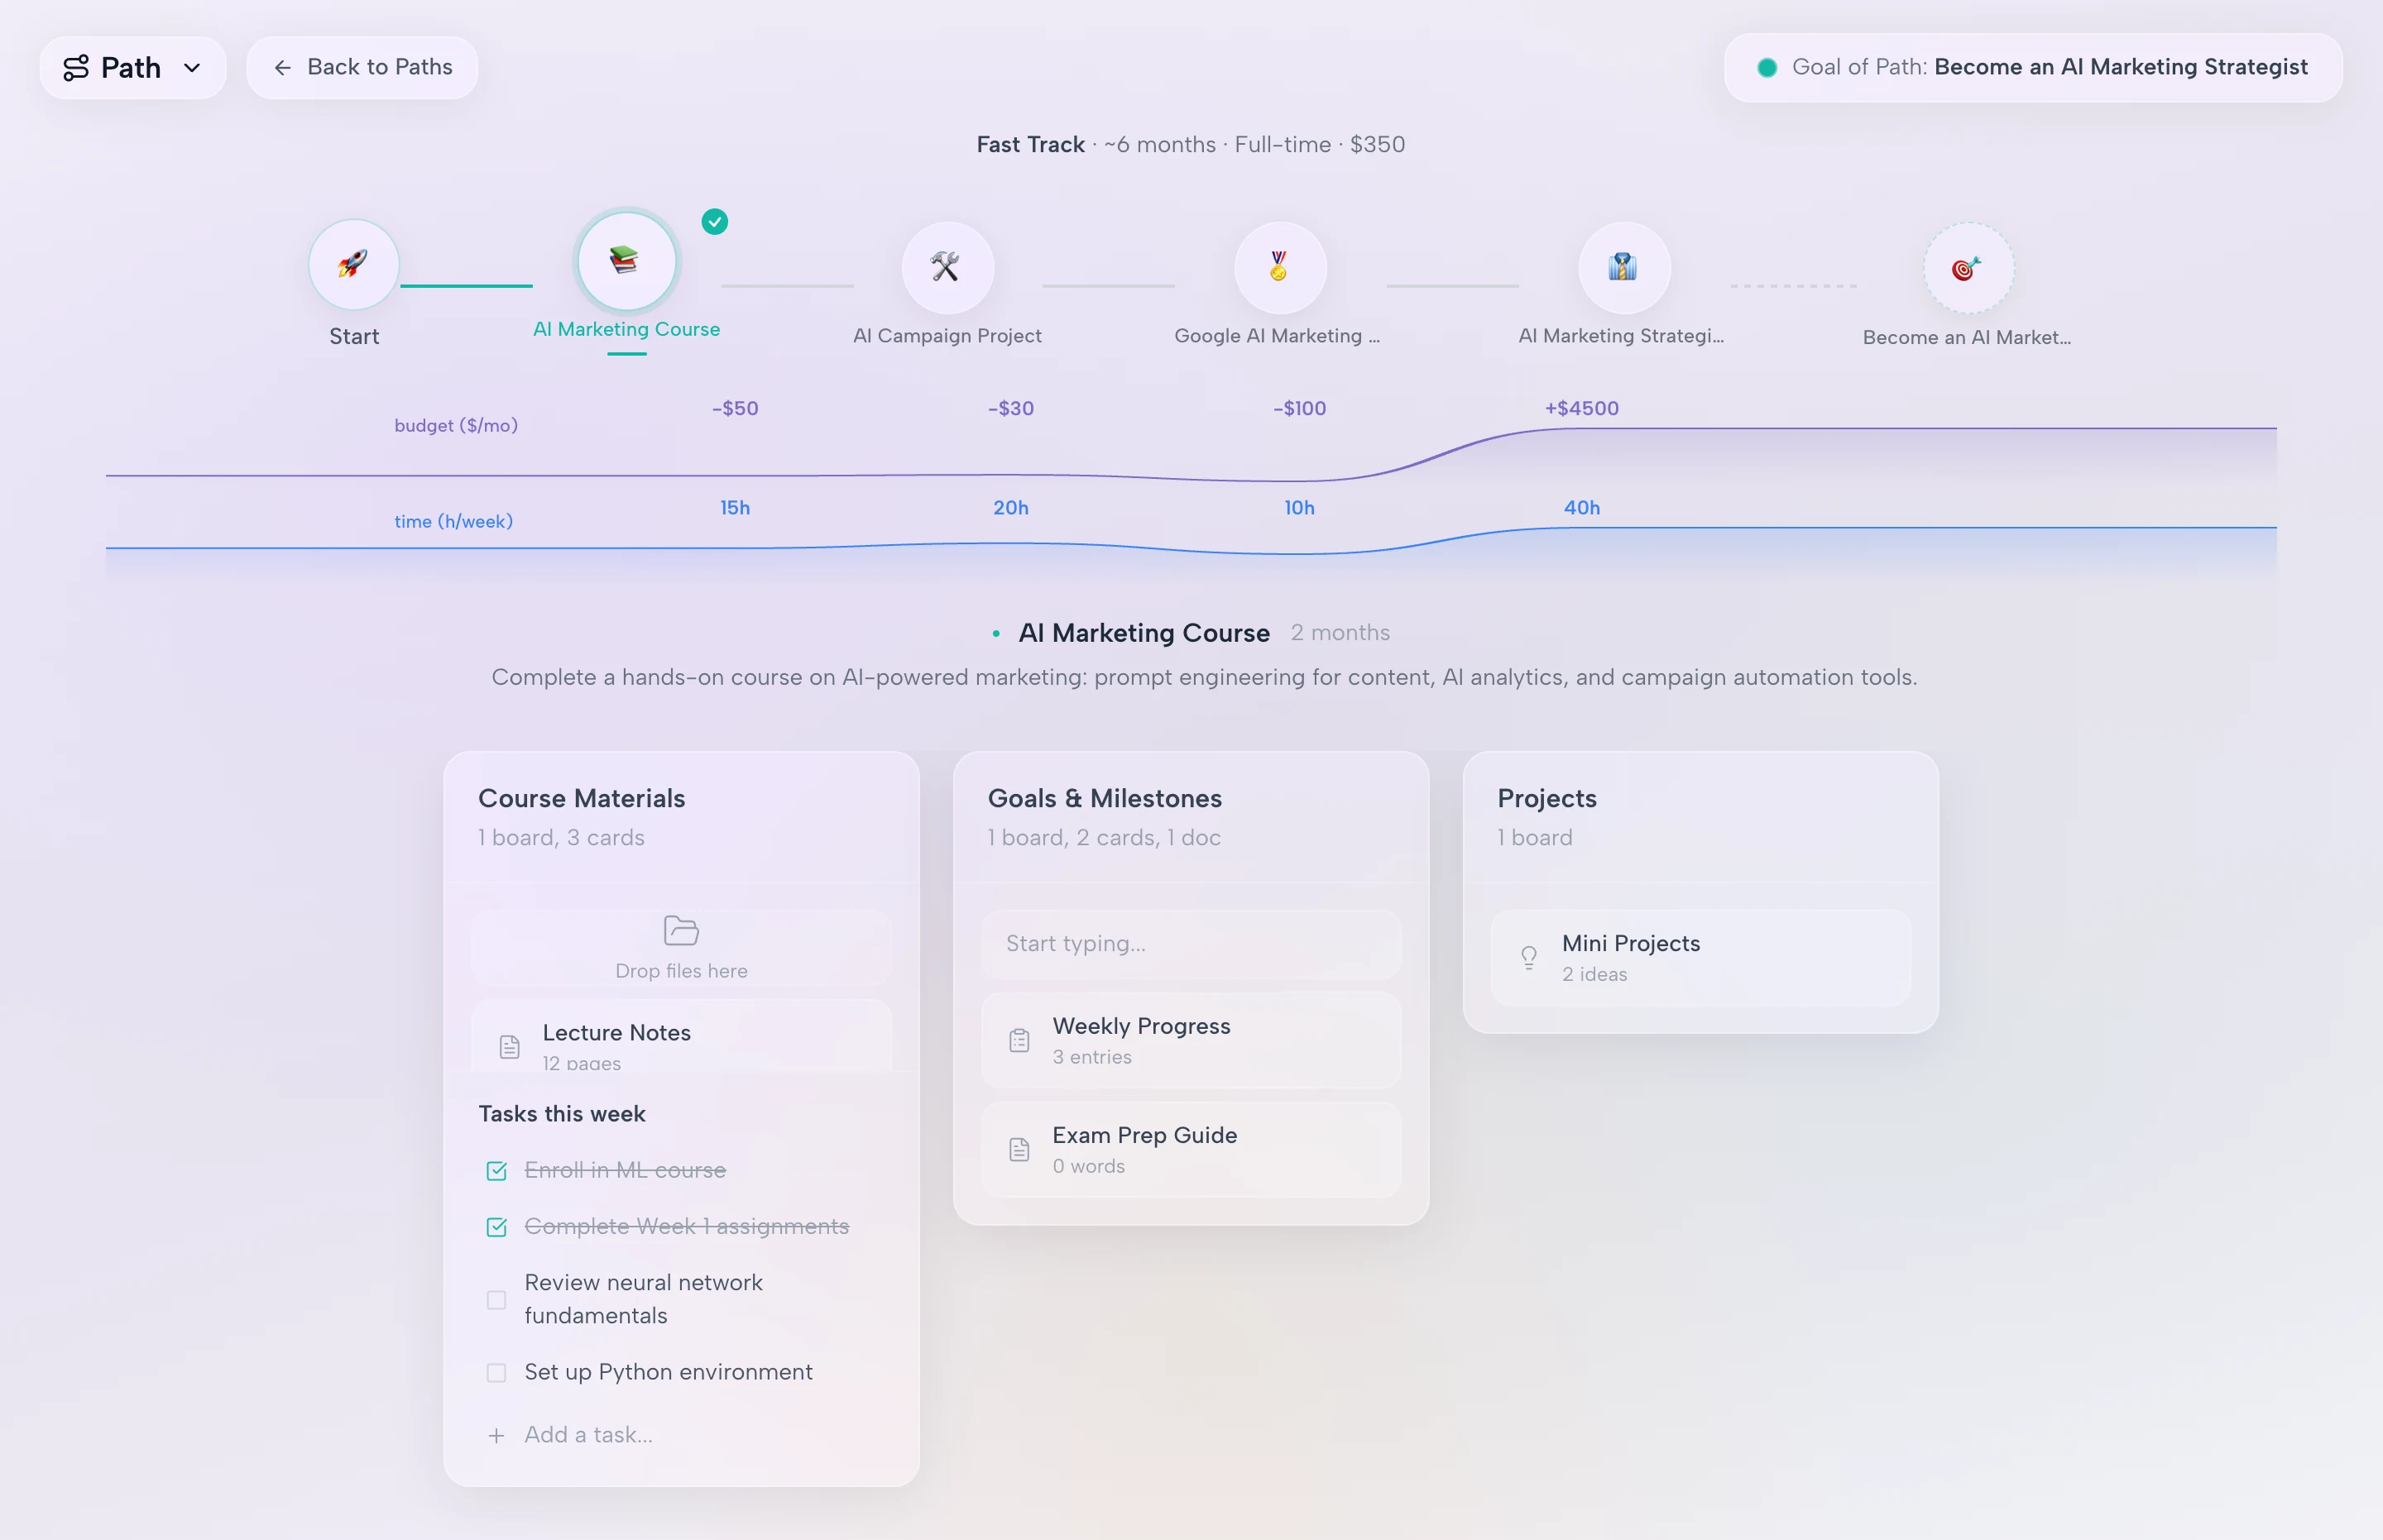
Task: Open the tools AI Campaign Project node
Action: pos(947,267)
